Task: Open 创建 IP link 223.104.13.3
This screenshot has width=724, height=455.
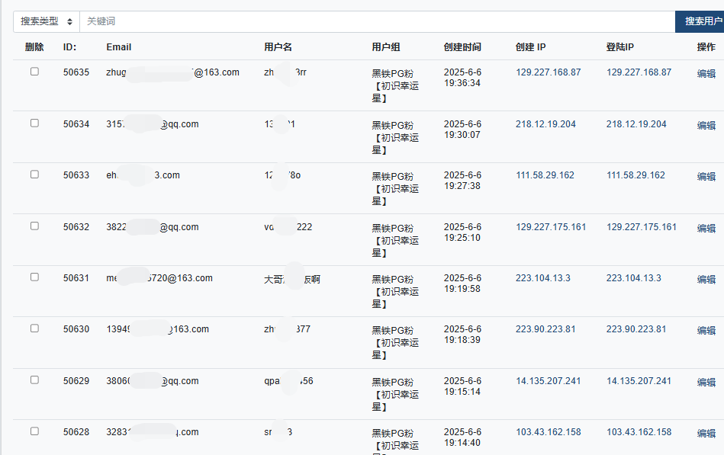Action: click(x=542, y=278)
